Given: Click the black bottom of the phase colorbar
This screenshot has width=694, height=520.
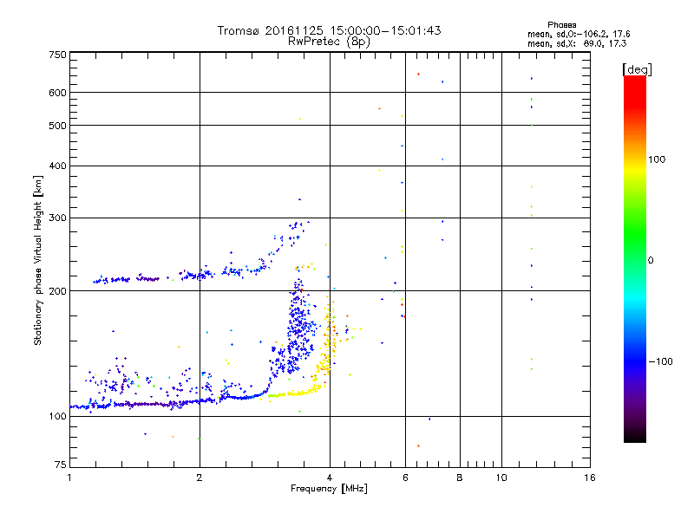Looking at the screenshot, I should [635, 436].
